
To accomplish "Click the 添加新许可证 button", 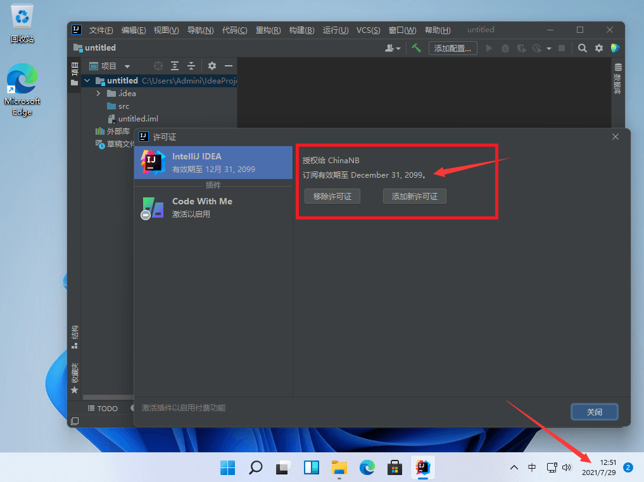I will click(414, 197).
